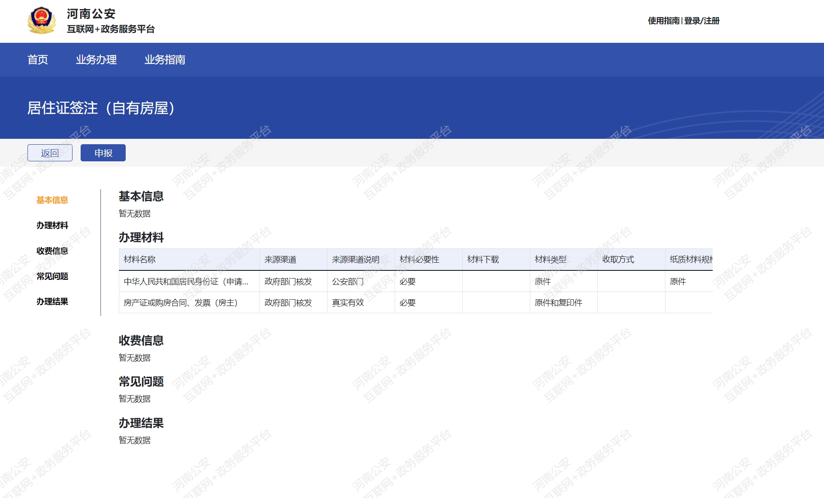Select 办理结果 in the side navigation
This screenshot has height=498, width=824.
(x=52, y=302)
